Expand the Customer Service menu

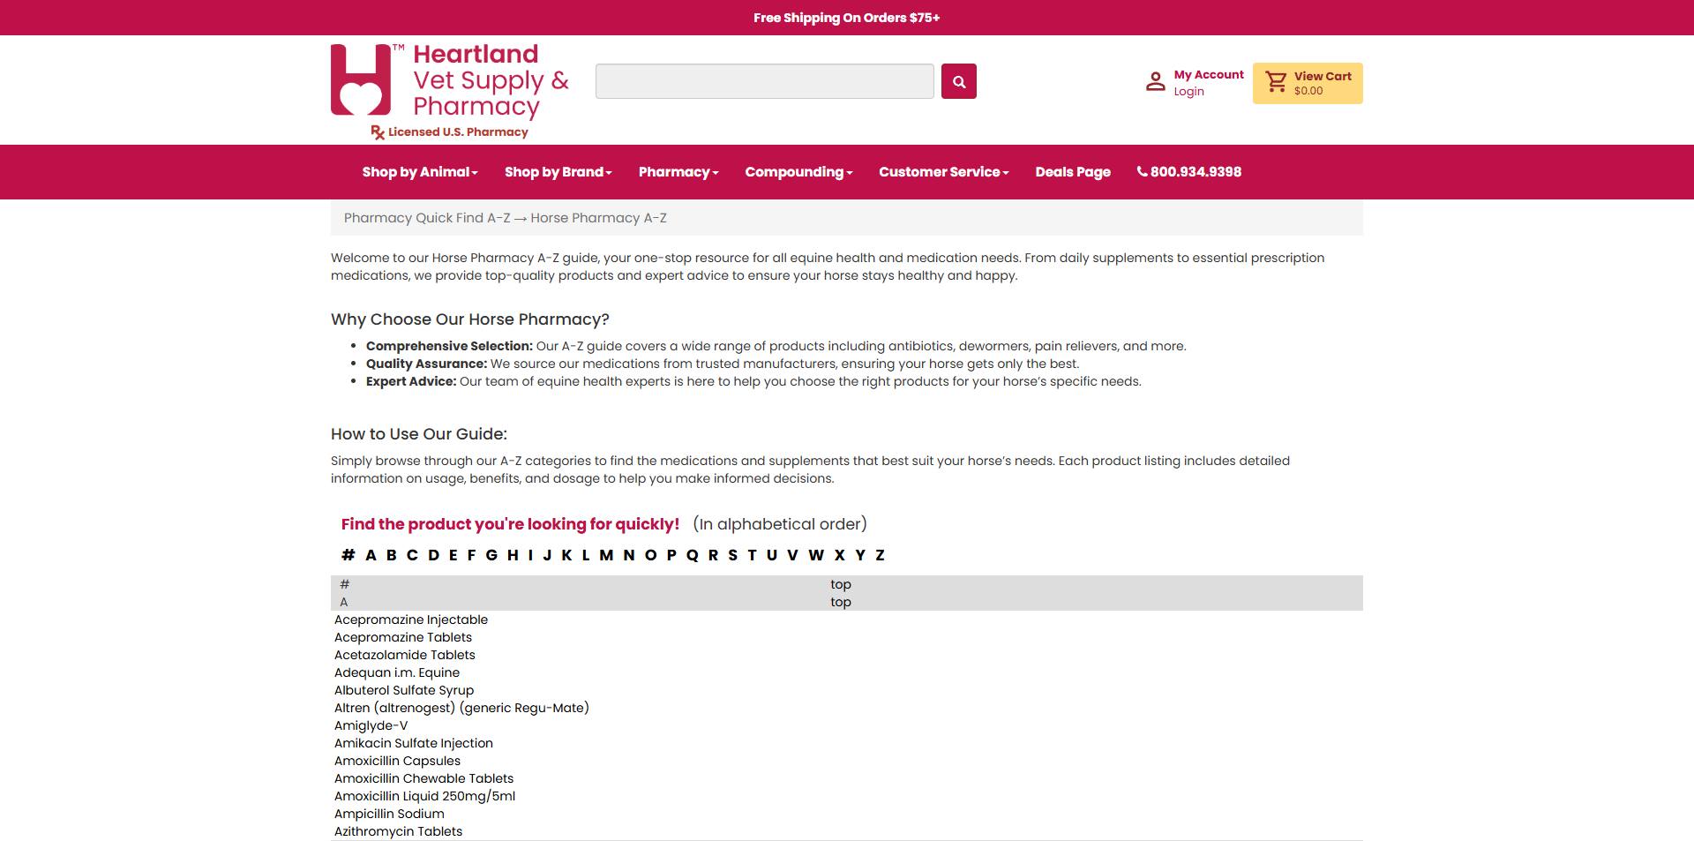pos(943,172)
